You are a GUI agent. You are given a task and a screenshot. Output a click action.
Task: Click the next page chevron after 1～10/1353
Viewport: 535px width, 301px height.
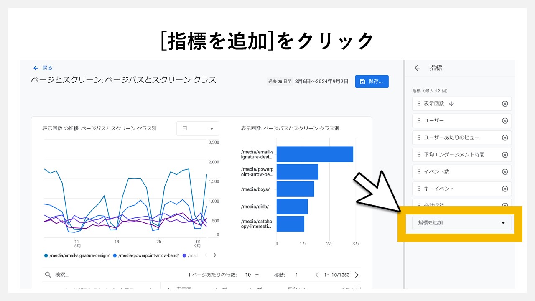(x=357, y=275)
